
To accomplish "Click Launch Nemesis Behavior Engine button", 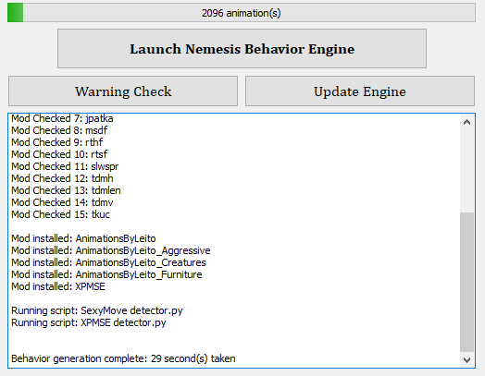I will tap(242, 49).
